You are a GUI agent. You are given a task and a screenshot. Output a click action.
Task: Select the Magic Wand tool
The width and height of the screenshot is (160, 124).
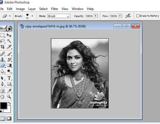click(9, 41)
